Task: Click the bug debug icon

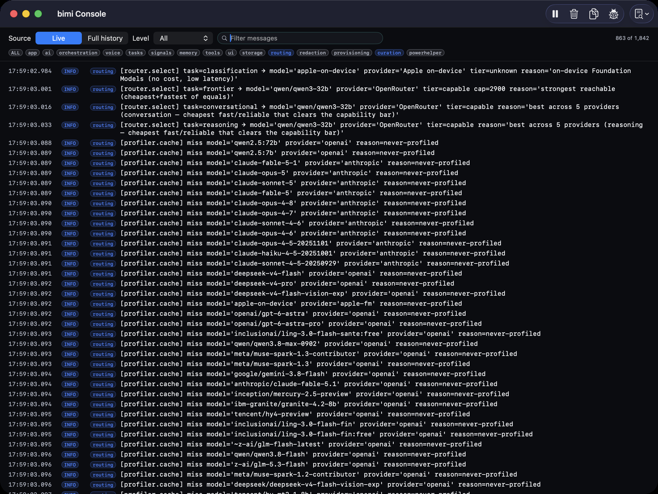Action: click(x=613, y=14)
